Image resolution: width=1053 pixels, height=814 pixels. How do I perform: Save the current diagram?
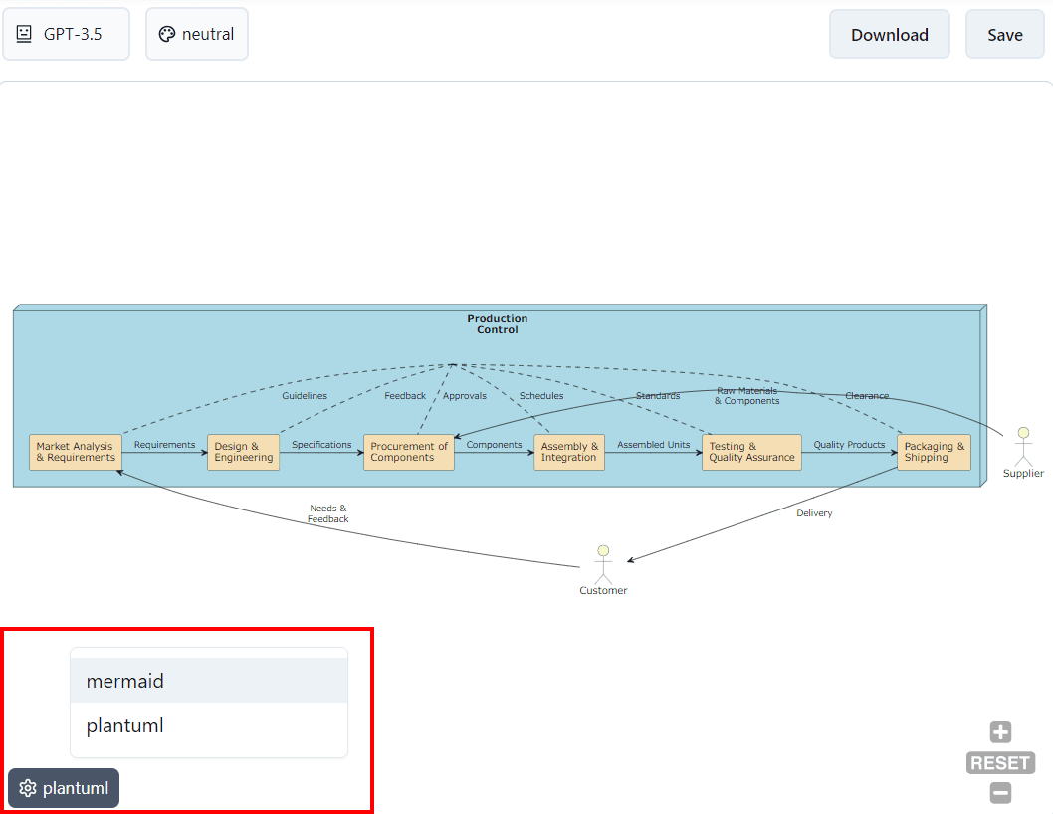1004,33
